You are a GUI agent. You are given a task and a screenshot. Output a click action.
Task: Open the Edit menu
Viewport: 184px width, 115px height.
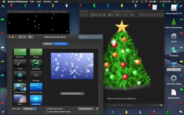[x=32, y=2]
